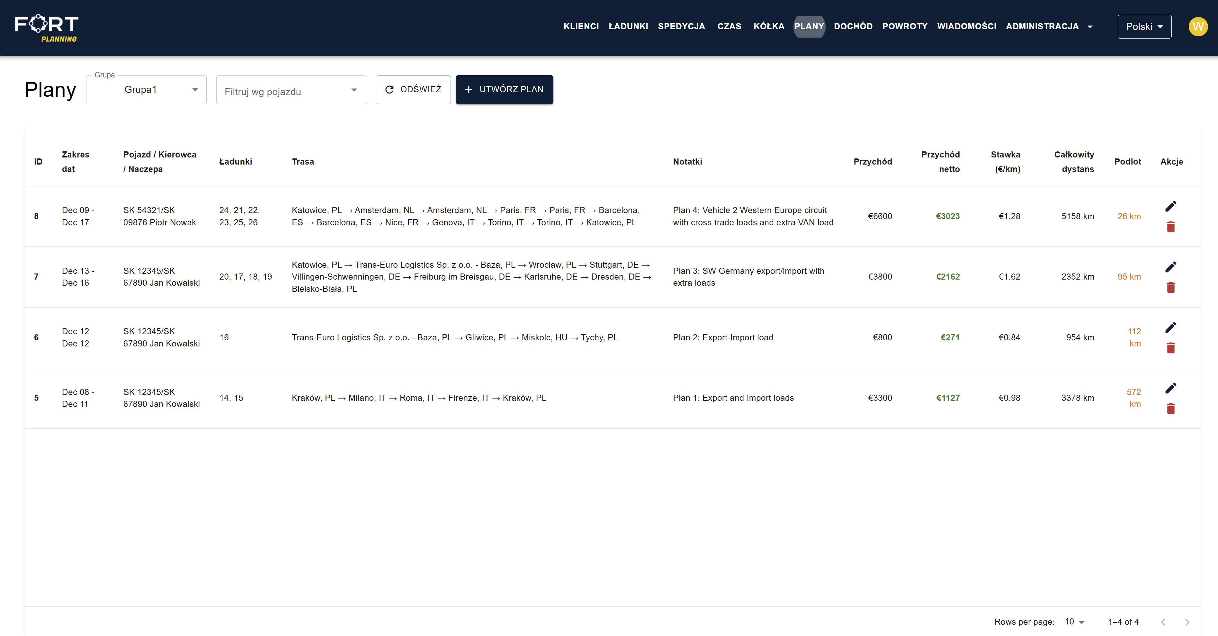Click the trash icon for plan 6

coord(1170,348)
